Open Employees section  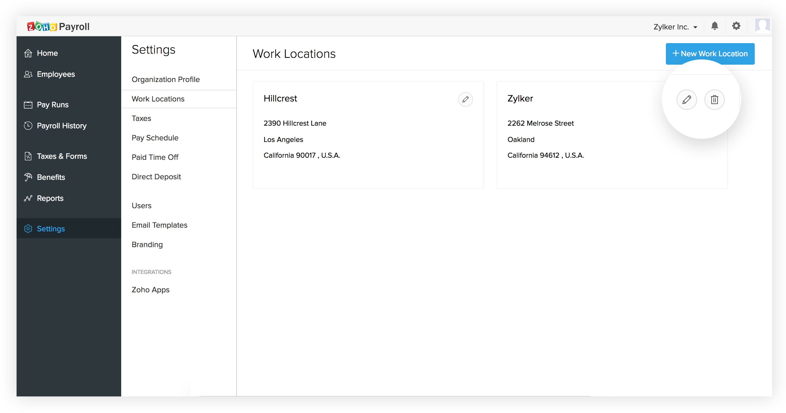(x=55, y=74)
